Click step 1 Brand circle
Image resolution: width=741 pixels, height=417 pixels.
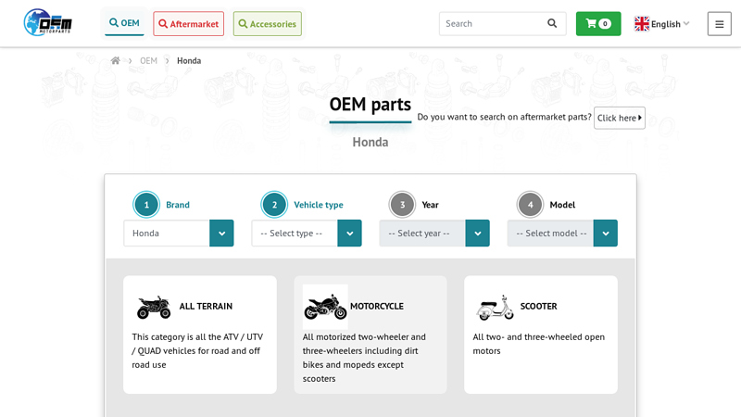click(x=146, y=205)
